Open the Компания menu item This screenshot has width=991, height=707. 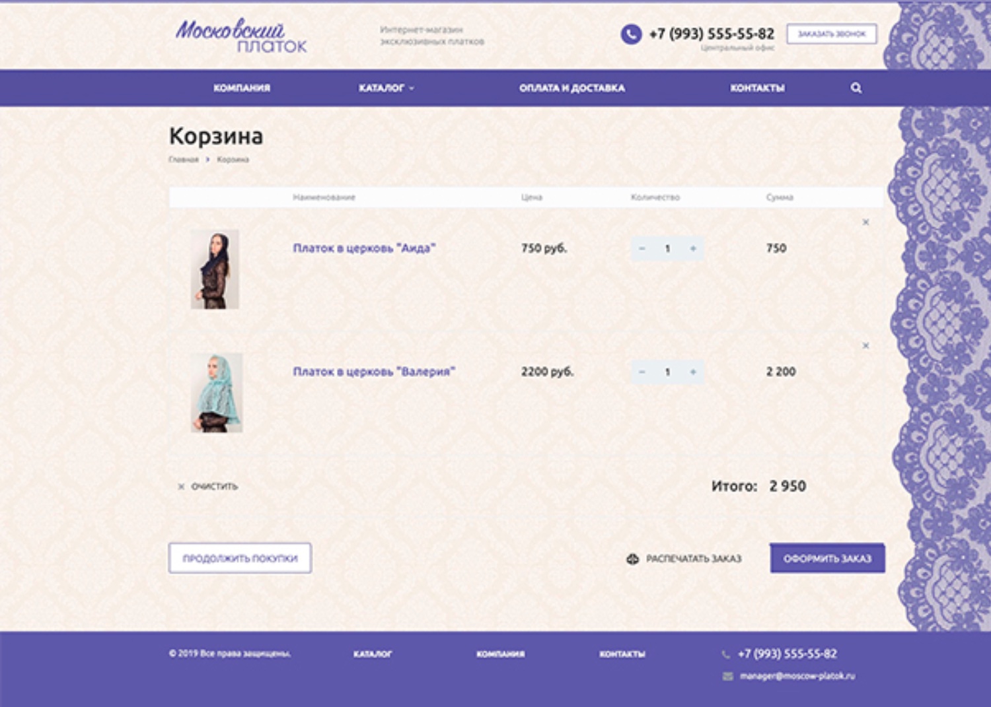[x=242, y=88]
